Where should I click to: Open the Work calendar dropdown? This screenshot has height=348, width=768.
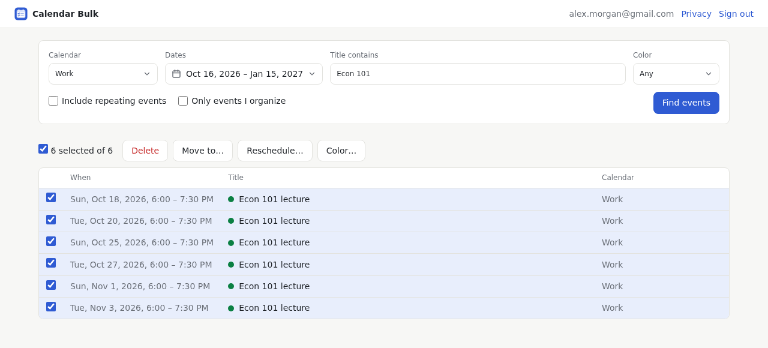coord(103,74)
